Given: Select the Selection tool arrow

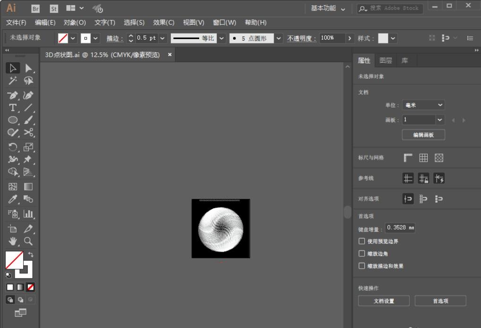Looking at the screenshot, I should [13, 68].
